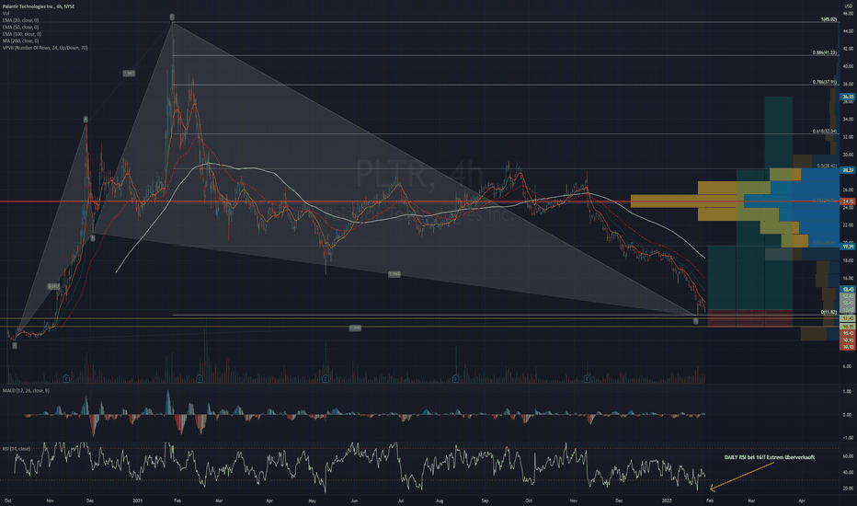Select the EMA (50, close, 0) indicator

[x=20, y=27]
